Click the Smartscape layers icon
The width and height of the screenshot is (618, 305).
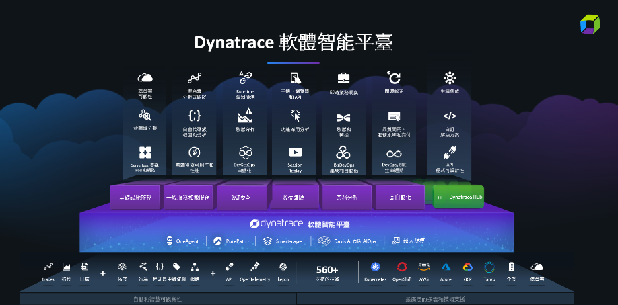268,241
